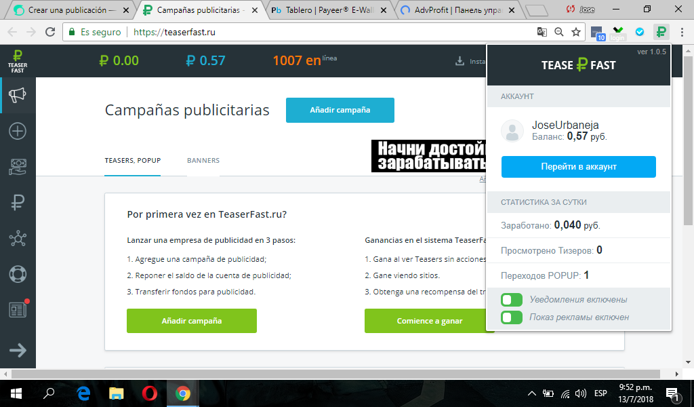The height and width of the screenshot is (407, 694).
Task: Open Microsoft Edge from taskbar
Action: click(x=83, y=393)
